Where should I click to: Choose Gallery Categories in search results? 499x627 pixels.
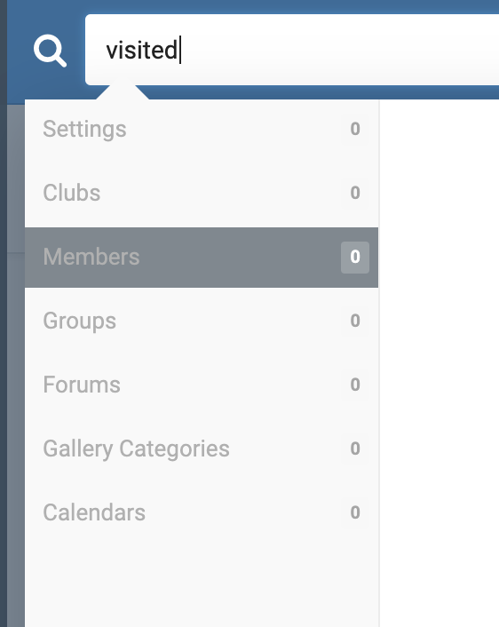coord(202,448)
